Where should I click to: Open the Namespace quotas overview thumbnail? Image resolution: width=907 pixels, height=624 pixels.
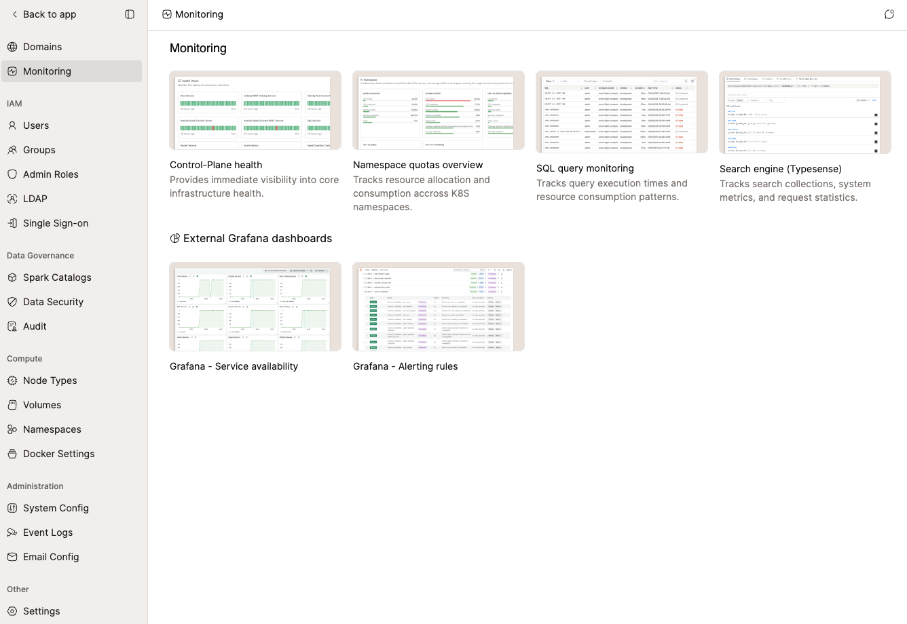coord(439,110)
